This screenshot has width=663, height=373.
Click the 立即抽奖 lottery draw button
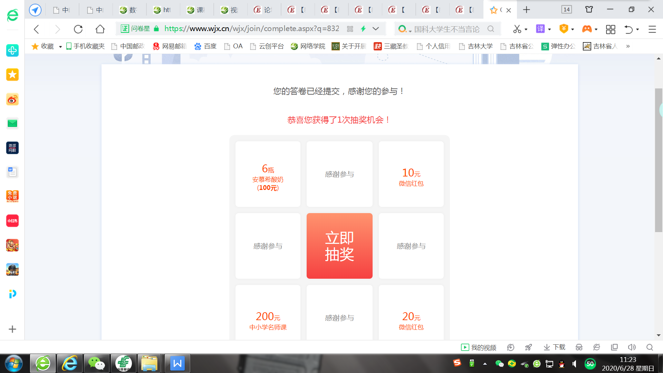(x=339, y=246)
